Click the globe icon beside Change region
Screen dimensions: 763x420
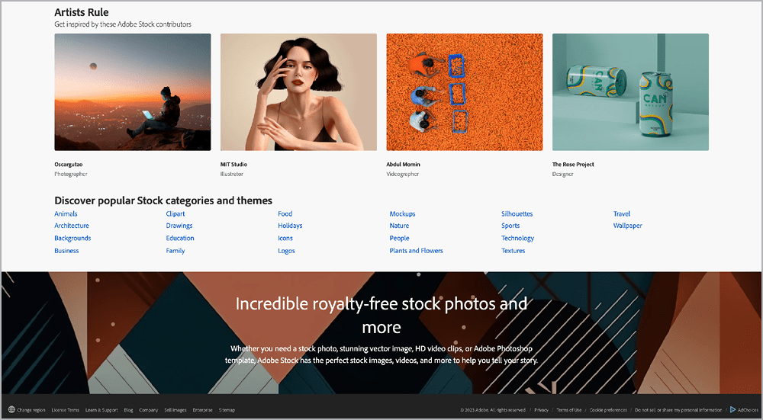(11, 409)
